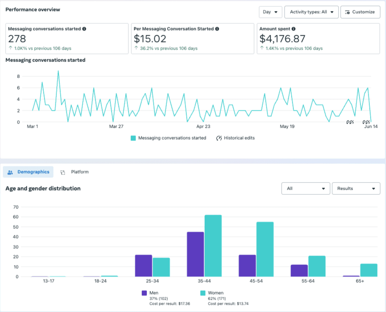Click the teal Messaging conversations started legend swatch
The width and height of the screenshot is (386, 312).
click(x=133, y=138)
